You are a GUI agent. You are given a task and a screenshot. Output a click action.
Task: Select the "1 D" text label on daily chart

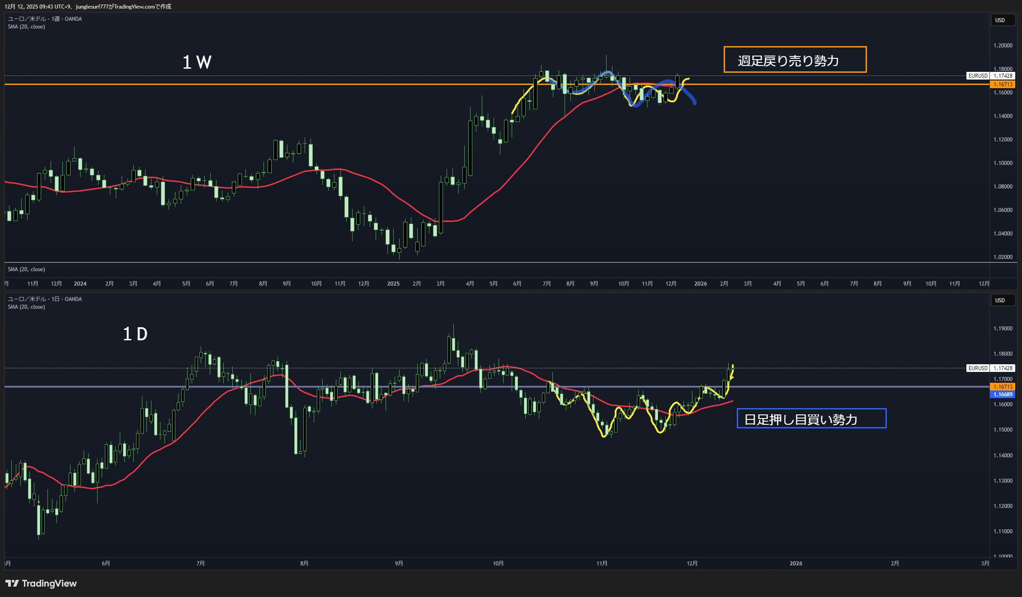[135, 334]
